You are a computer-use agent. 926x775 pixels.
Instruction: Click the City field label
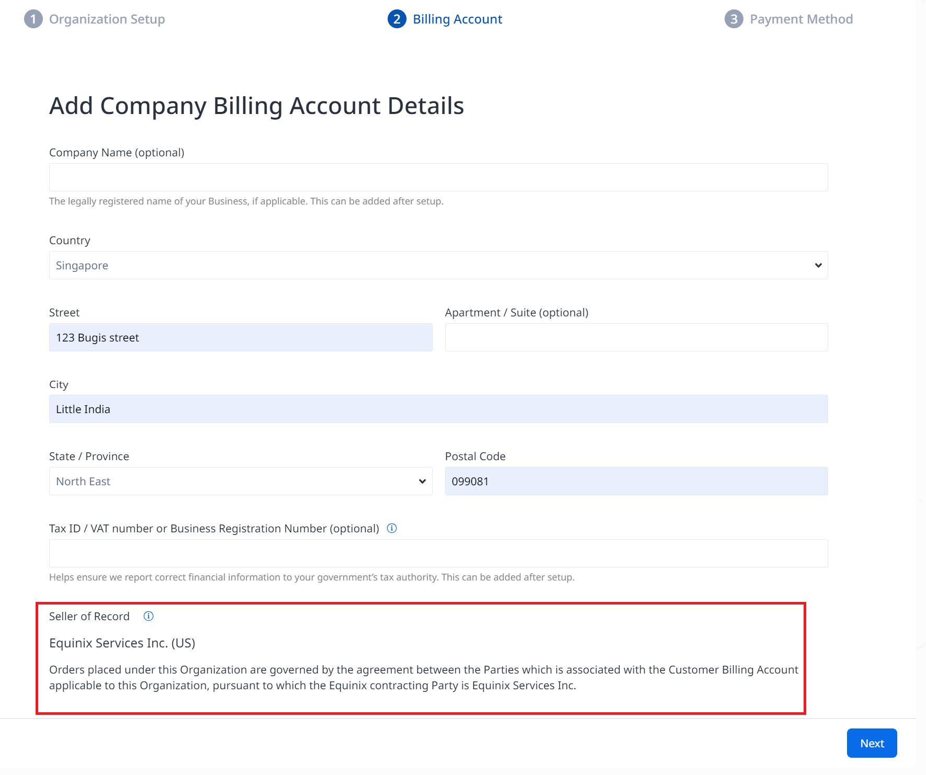pyautogui.click(x=59, y=385)
